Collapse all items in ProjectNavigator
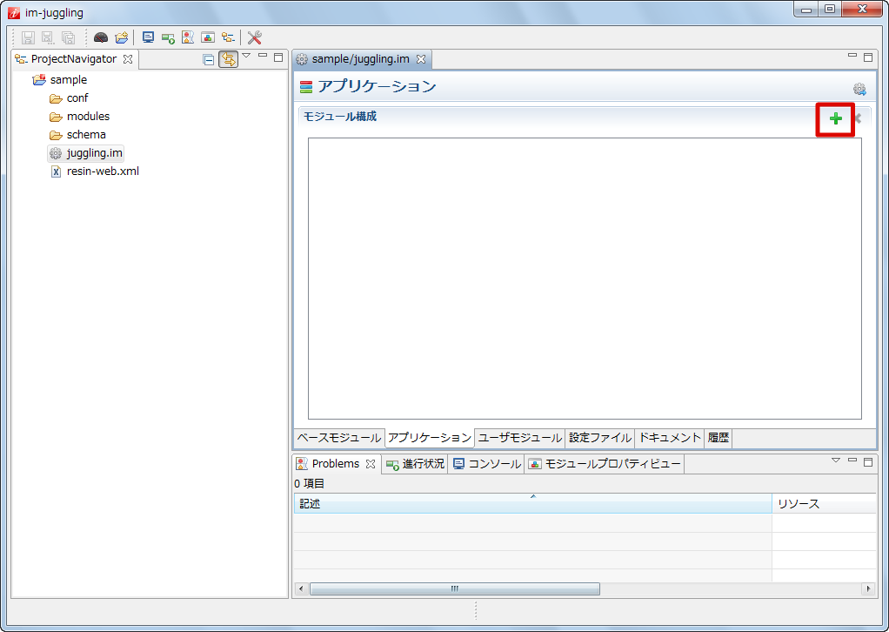889x632 pixels. [x=208, y=59]
